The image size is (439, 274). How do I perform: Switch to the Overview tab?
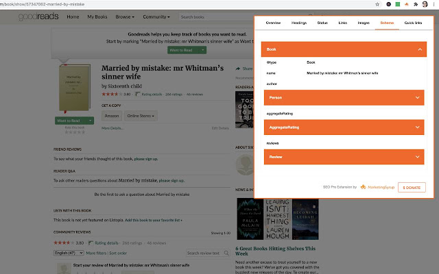(273, 23)
